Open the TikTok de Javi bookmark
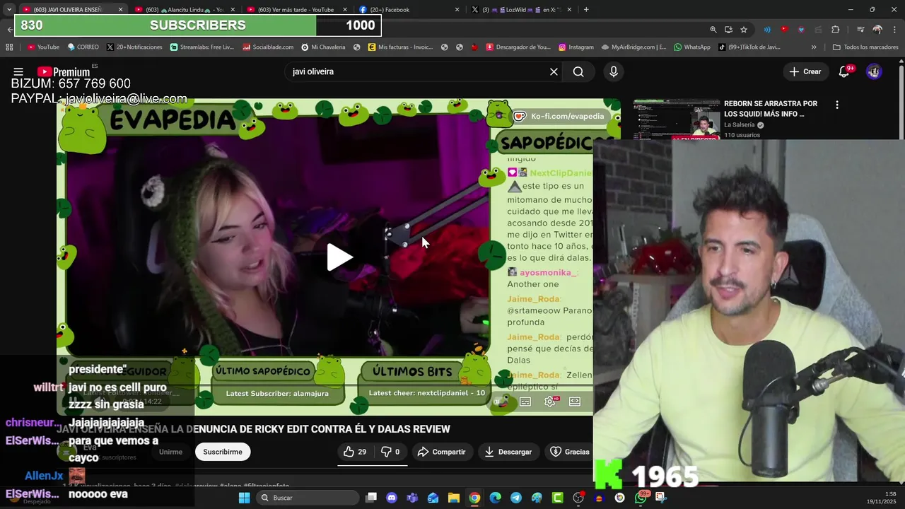This screenshot has width=905, height=509. click(x=749, y=47)
